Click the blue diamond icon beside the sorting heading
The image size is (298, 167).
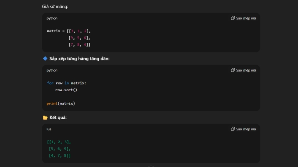45,59
